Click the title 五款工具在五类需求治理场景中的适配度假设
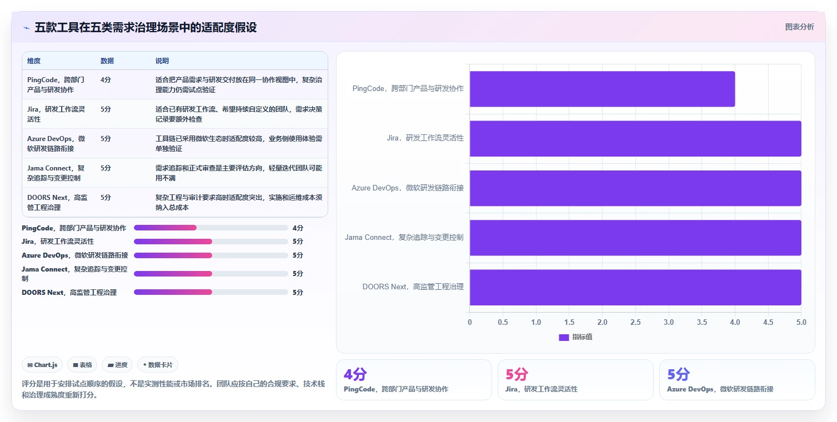 [146, 27]
